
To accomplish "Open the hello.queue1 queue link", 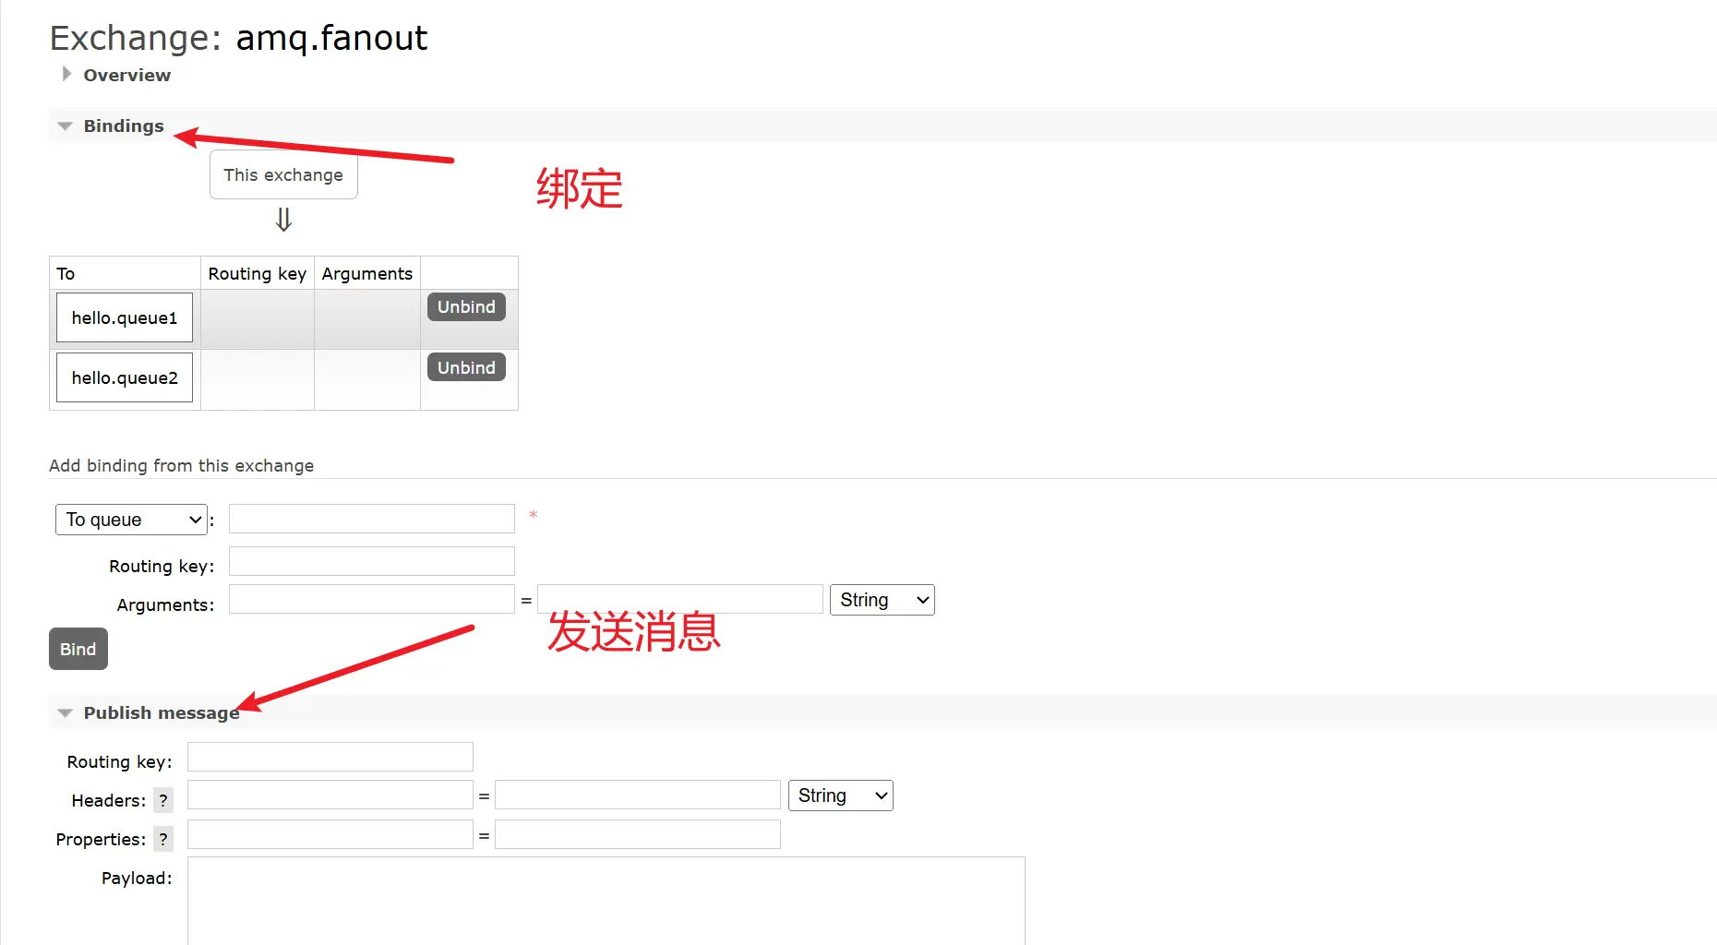I will pos(125,318).
